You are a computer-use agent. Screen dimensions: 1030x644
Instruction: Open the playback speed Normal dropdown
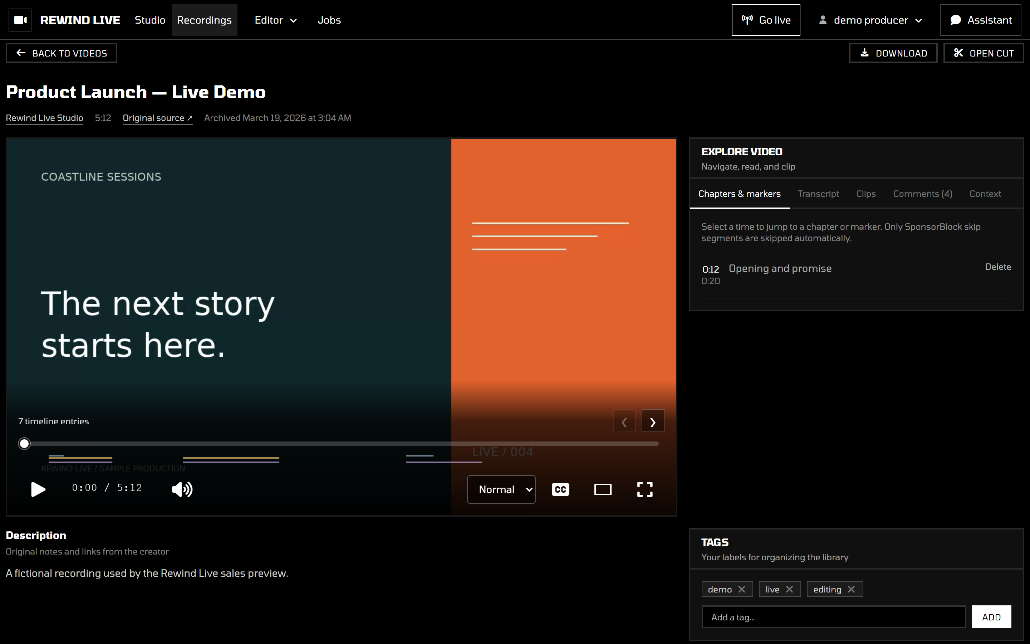point(501,489)
